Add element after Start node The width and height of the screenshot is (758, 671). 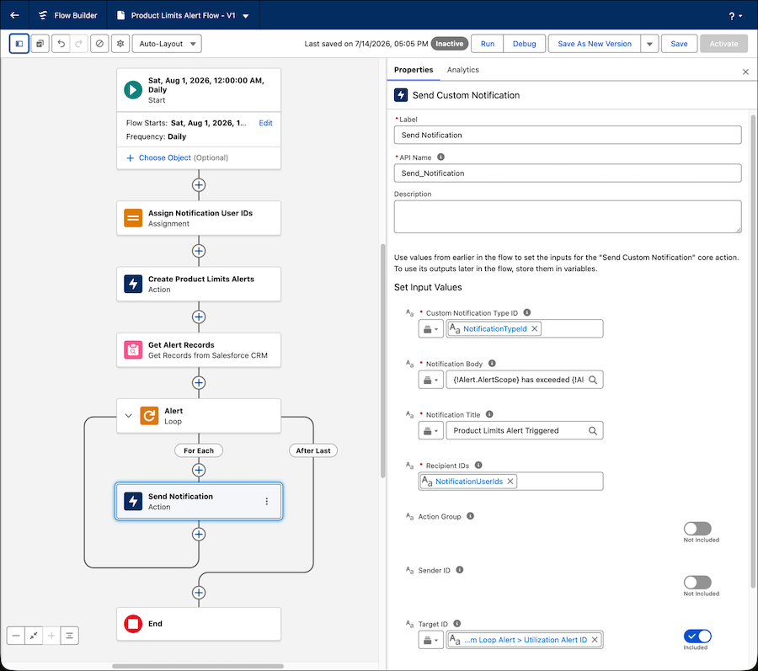tap(199, 185)
